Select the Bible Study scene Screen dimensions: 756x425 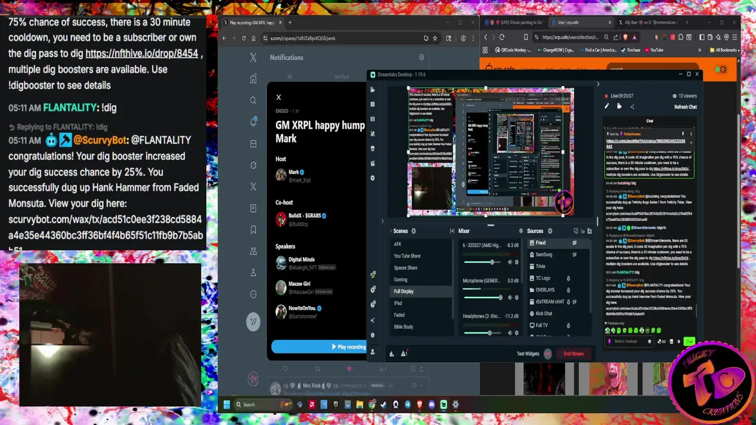point(422,326)
